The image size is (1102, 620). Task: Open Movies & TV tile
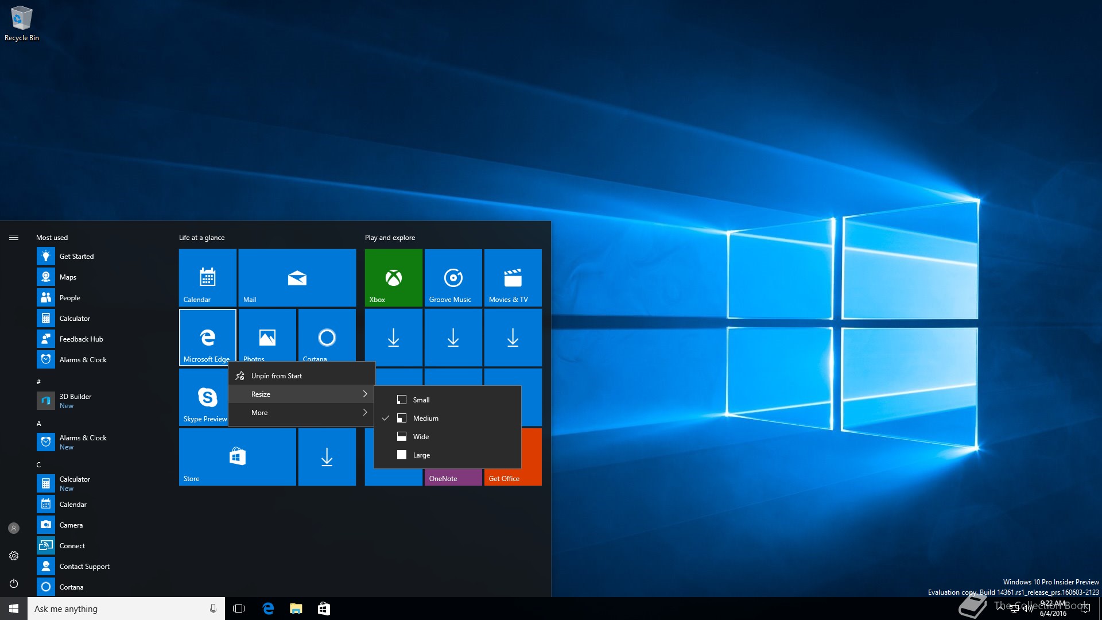tap(513, 277)
